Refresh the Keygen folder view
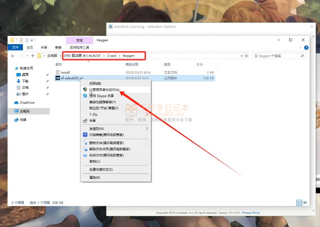Viewport: 320px width, 227px height. pyautogui.click(x=246, y=56)
